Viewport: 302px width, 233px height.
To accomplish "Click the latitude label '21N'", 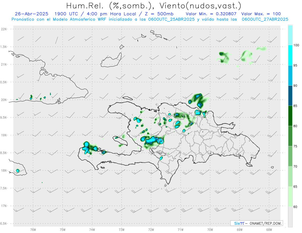I will [x=4, y=64].
